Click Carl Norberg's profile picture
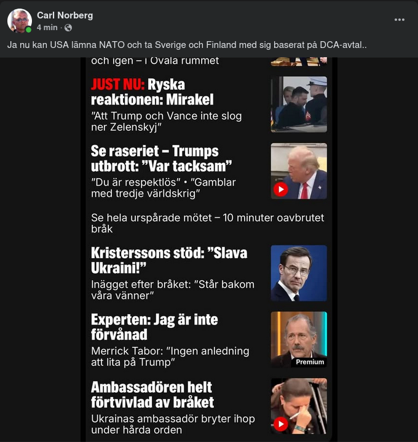The height and width of the screenshot is (442, 418). pyautogui.click(x=20, y=21)
